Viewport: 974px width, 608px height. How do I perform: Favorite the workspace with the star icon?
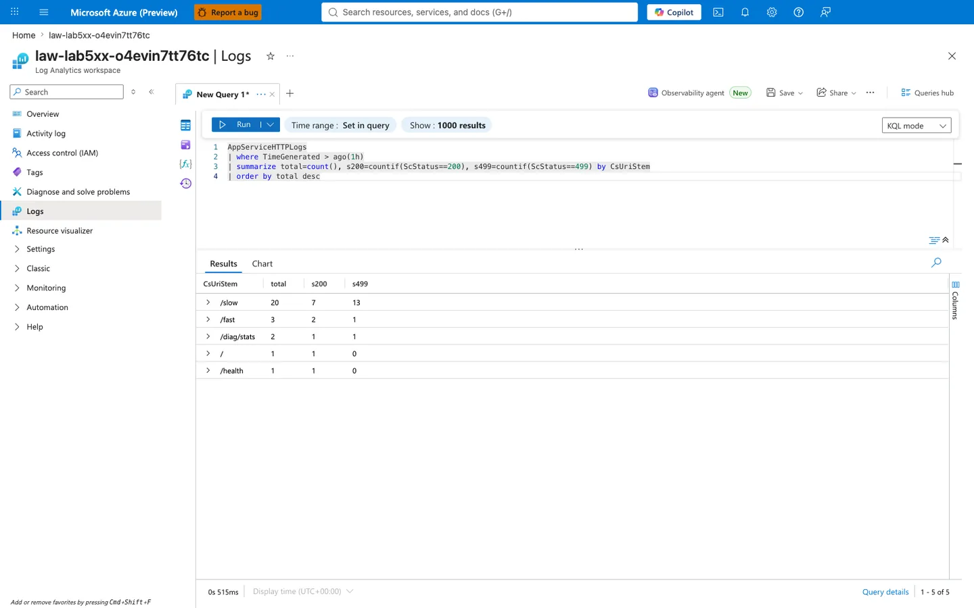tap(271, 56)
